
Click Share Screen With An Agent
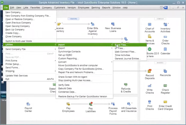pos(84,77)
